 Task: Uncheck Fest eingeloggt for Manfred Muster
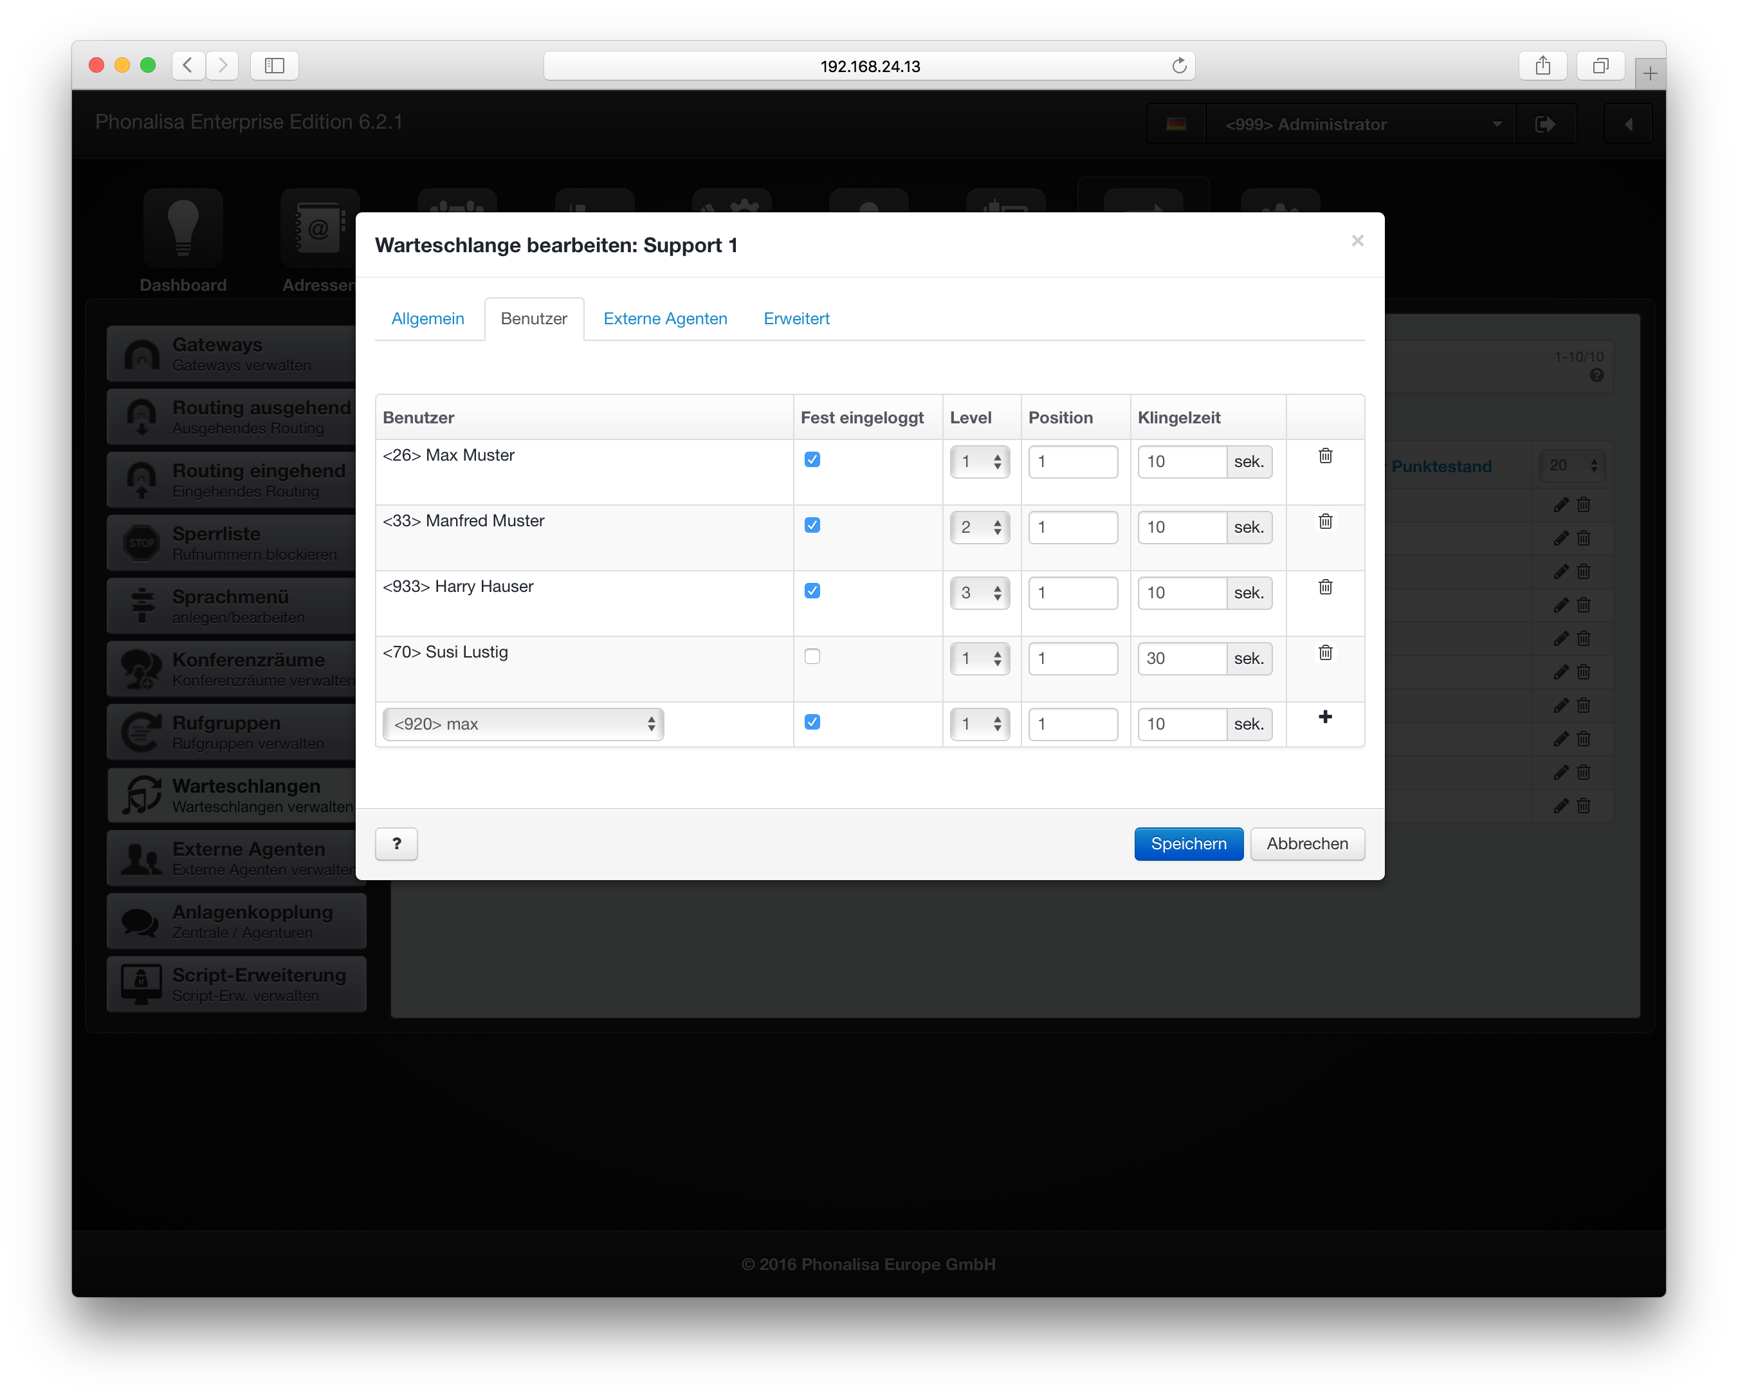[x=812, y=525]
